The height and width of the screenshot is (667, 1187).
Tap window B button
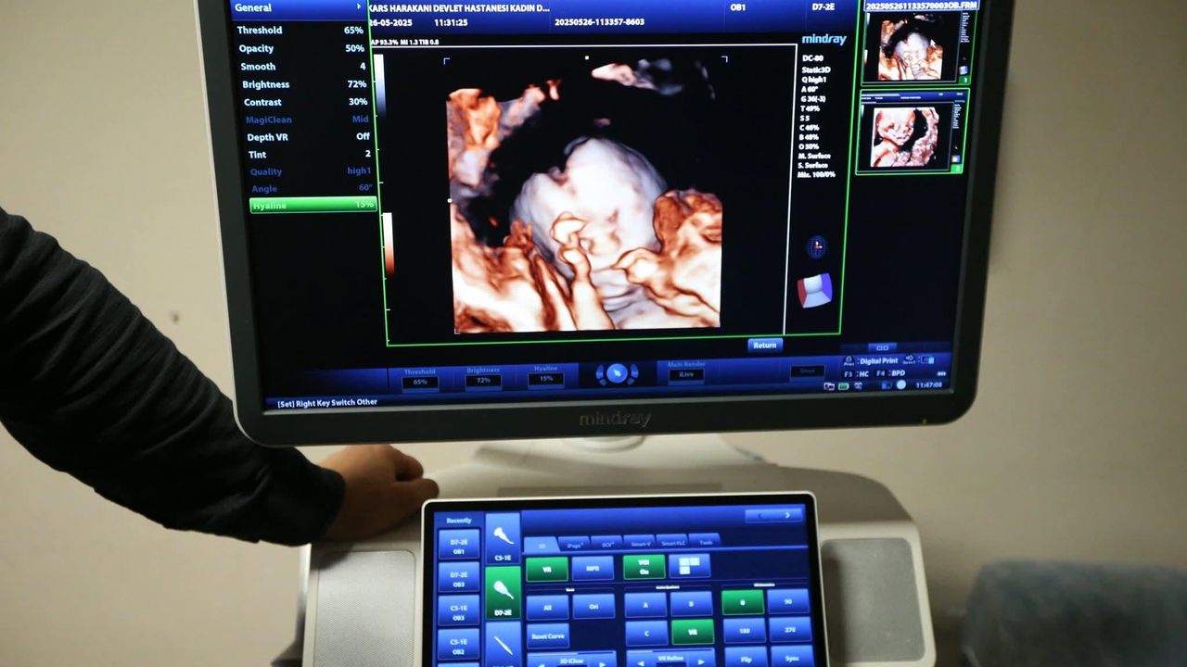[x=692, y=603]
